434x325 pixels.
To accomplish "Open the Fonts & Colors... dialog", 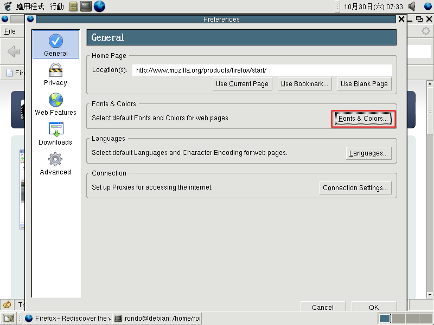I will pyautogui.click(x=363, y=119).
